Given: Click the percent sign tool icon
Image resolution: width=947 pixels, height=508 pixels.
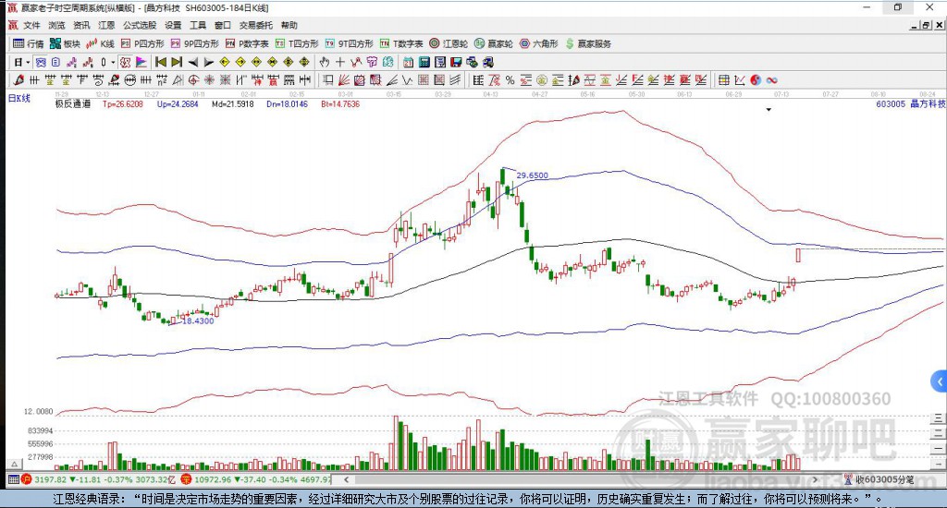Looking at the screenshot, I should (510, 79).
